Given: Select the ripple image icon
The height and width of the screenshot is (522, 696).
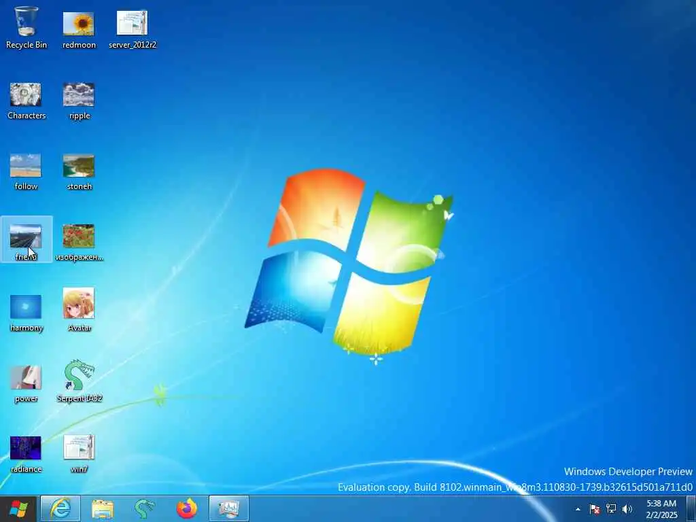Looking at the screenshot, I should [79, 101].
